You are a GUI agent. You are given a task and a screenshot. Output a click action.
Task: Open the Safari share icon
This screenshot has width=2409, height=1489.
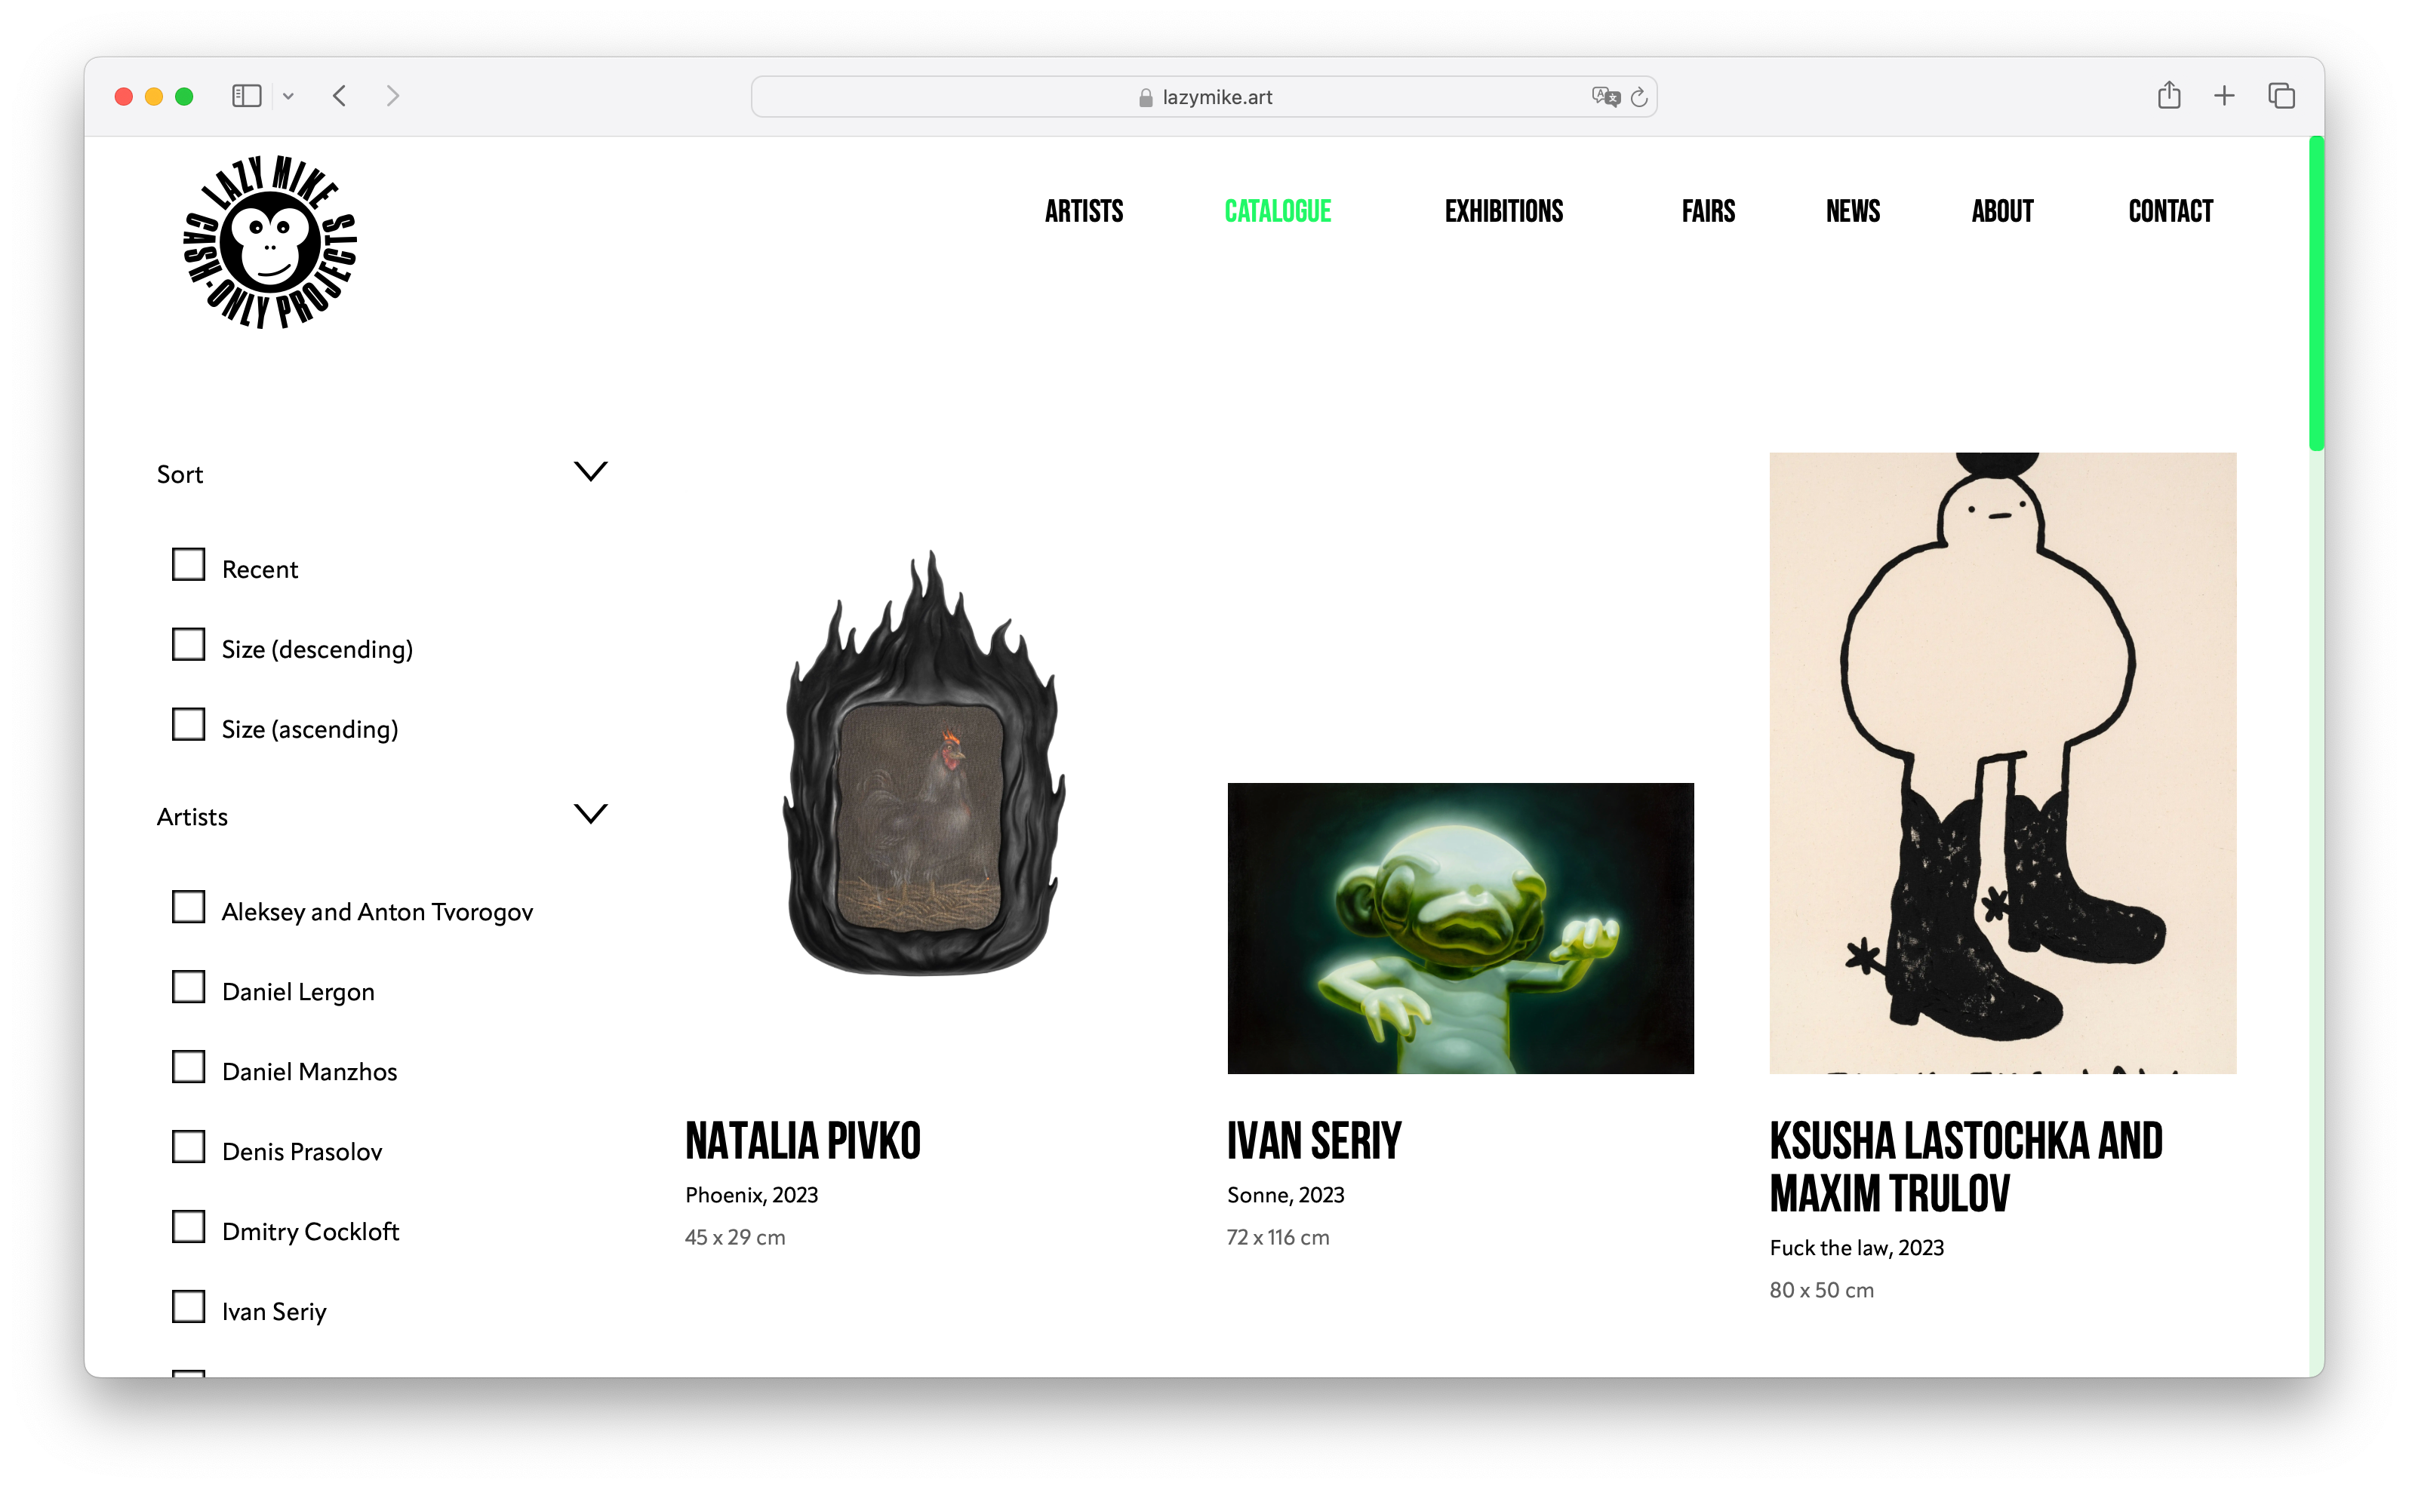(2168, 96)
